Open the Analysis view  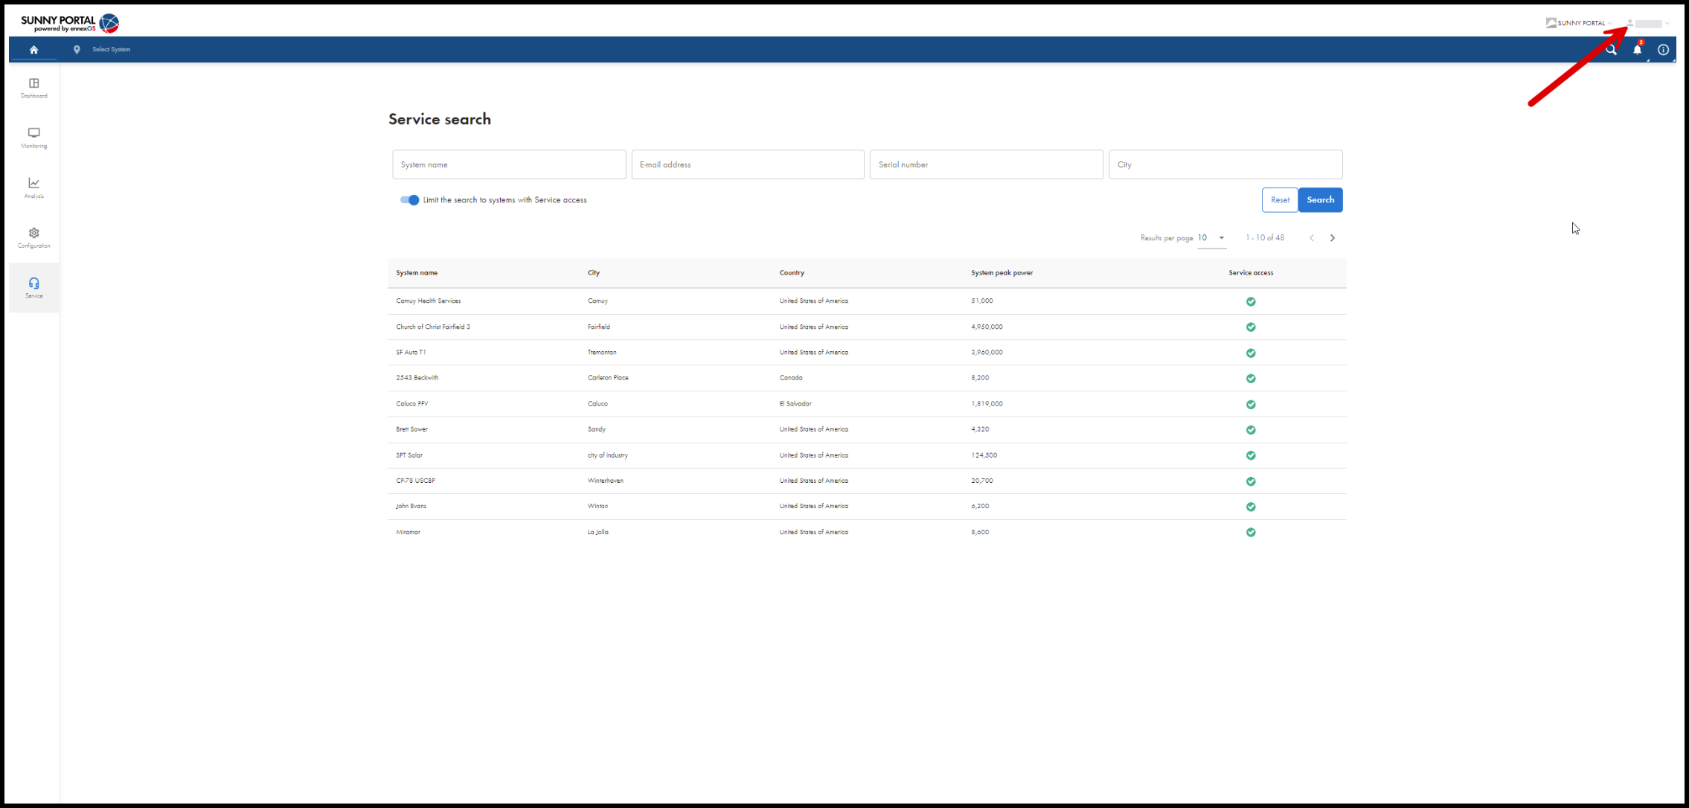pos(33,187)
